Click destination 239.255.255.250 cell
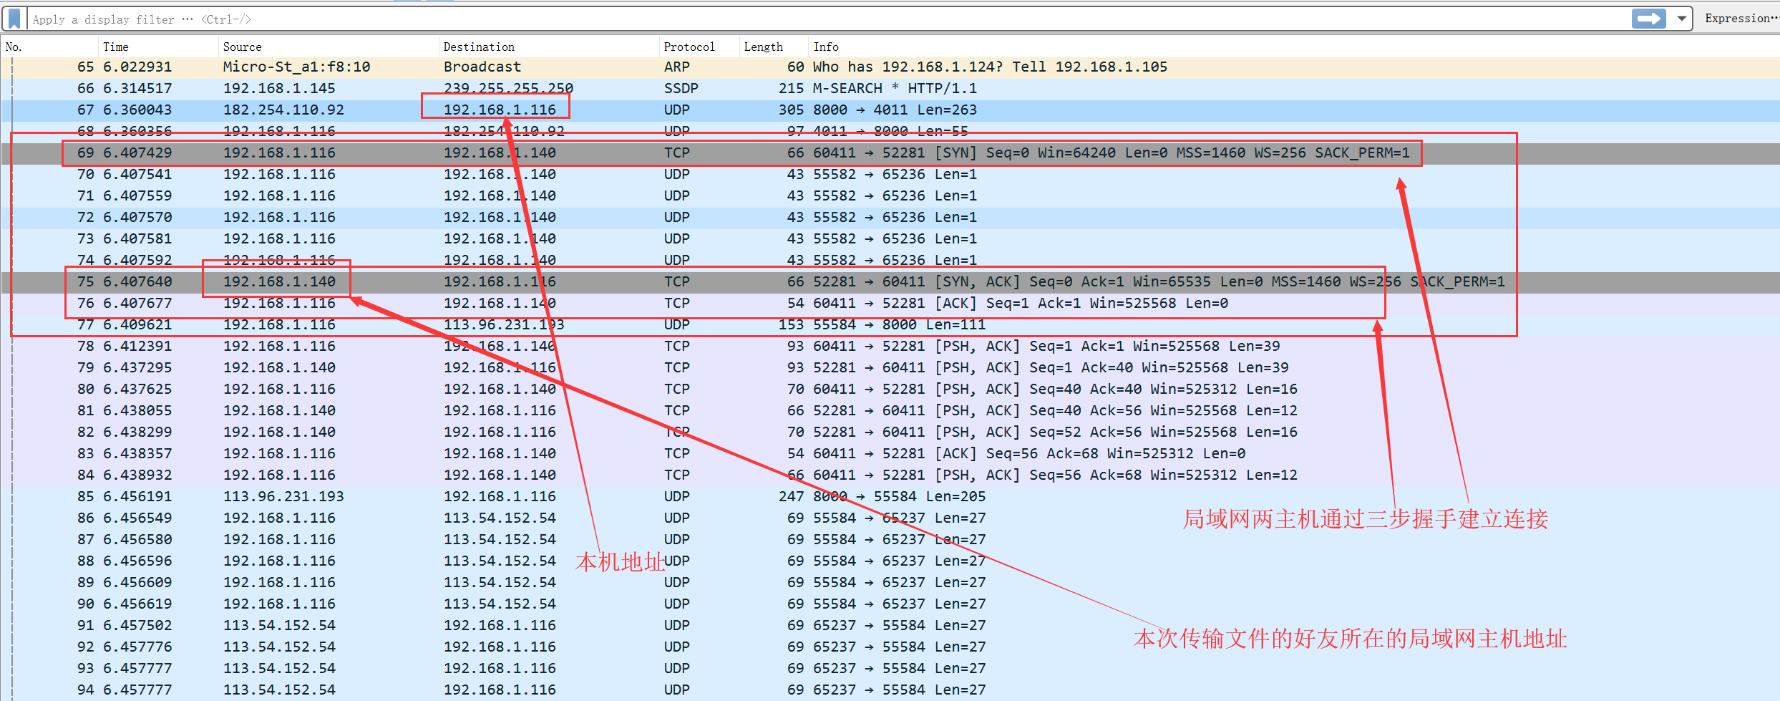This screenshot has width=1780, height=701. pos(508,88)
